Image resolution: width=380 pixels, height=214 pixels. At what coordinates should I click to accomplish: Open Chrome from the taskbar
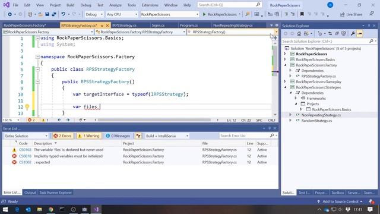tap(50, 209)
